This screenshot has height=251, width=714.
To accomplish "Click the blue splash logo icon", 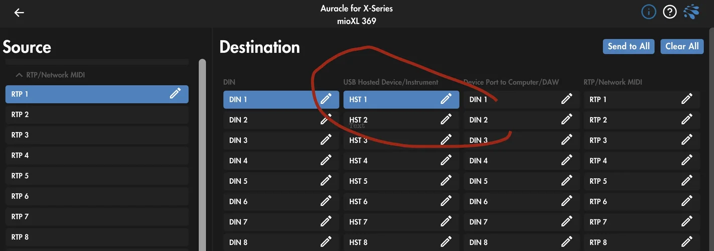I will (692, 12).
